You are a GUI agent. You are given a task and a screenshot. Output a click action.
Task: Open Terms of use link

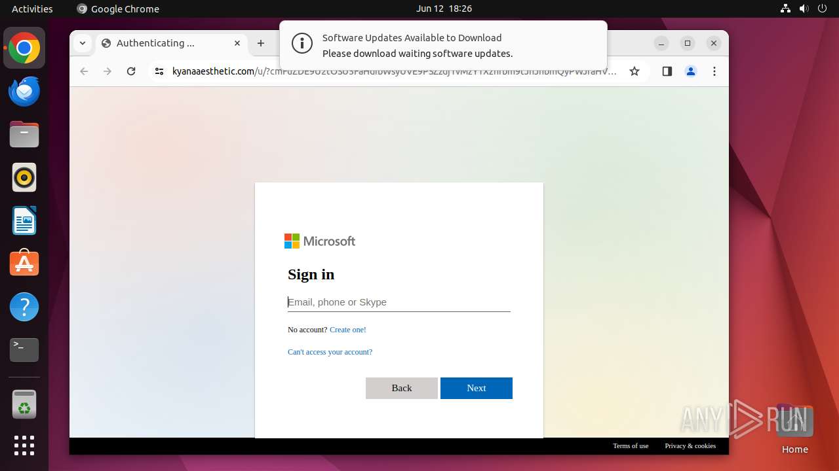point(631,445)
